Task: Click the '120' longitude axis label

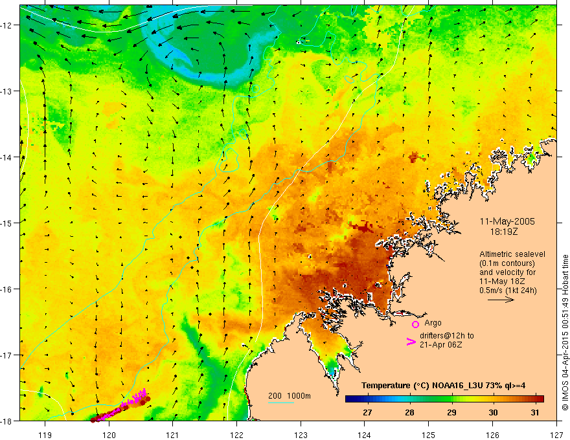Action: coord(109,435)
